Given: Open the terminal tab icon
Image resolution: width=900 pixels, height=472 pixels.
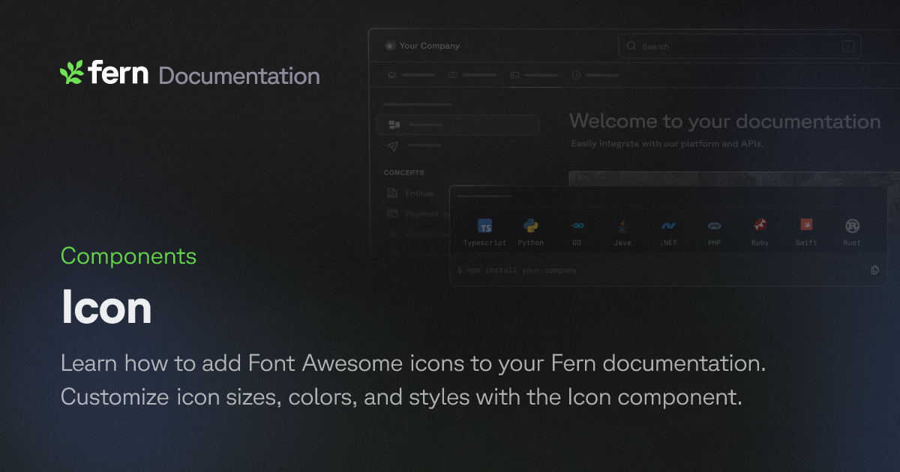Looking at the screenshot, I should click(x=514, y=75).
